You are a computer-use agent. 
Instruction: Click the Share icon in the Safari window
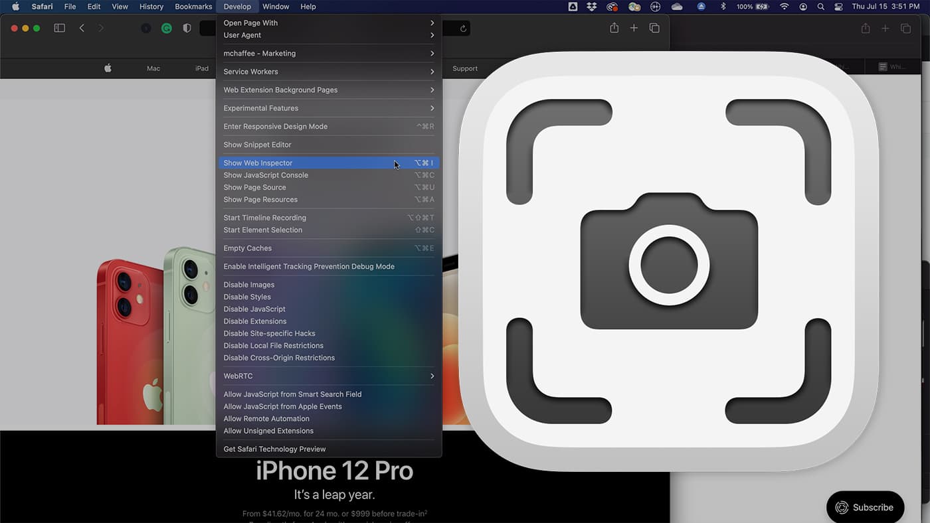(614, 28)
